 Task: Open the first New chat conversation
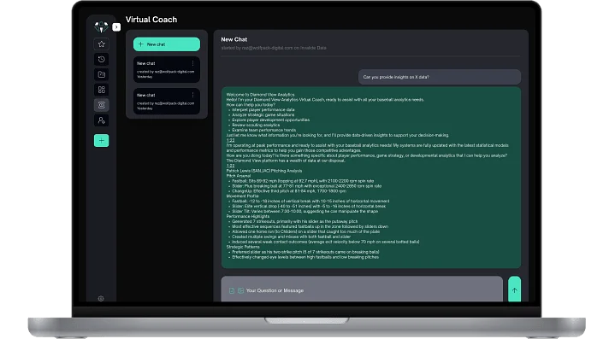click(x=167, y=70)
